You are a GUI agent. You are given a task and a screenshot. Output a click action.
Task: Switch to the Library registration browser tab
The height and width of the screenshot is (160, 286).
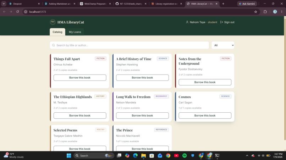[166, 4]
